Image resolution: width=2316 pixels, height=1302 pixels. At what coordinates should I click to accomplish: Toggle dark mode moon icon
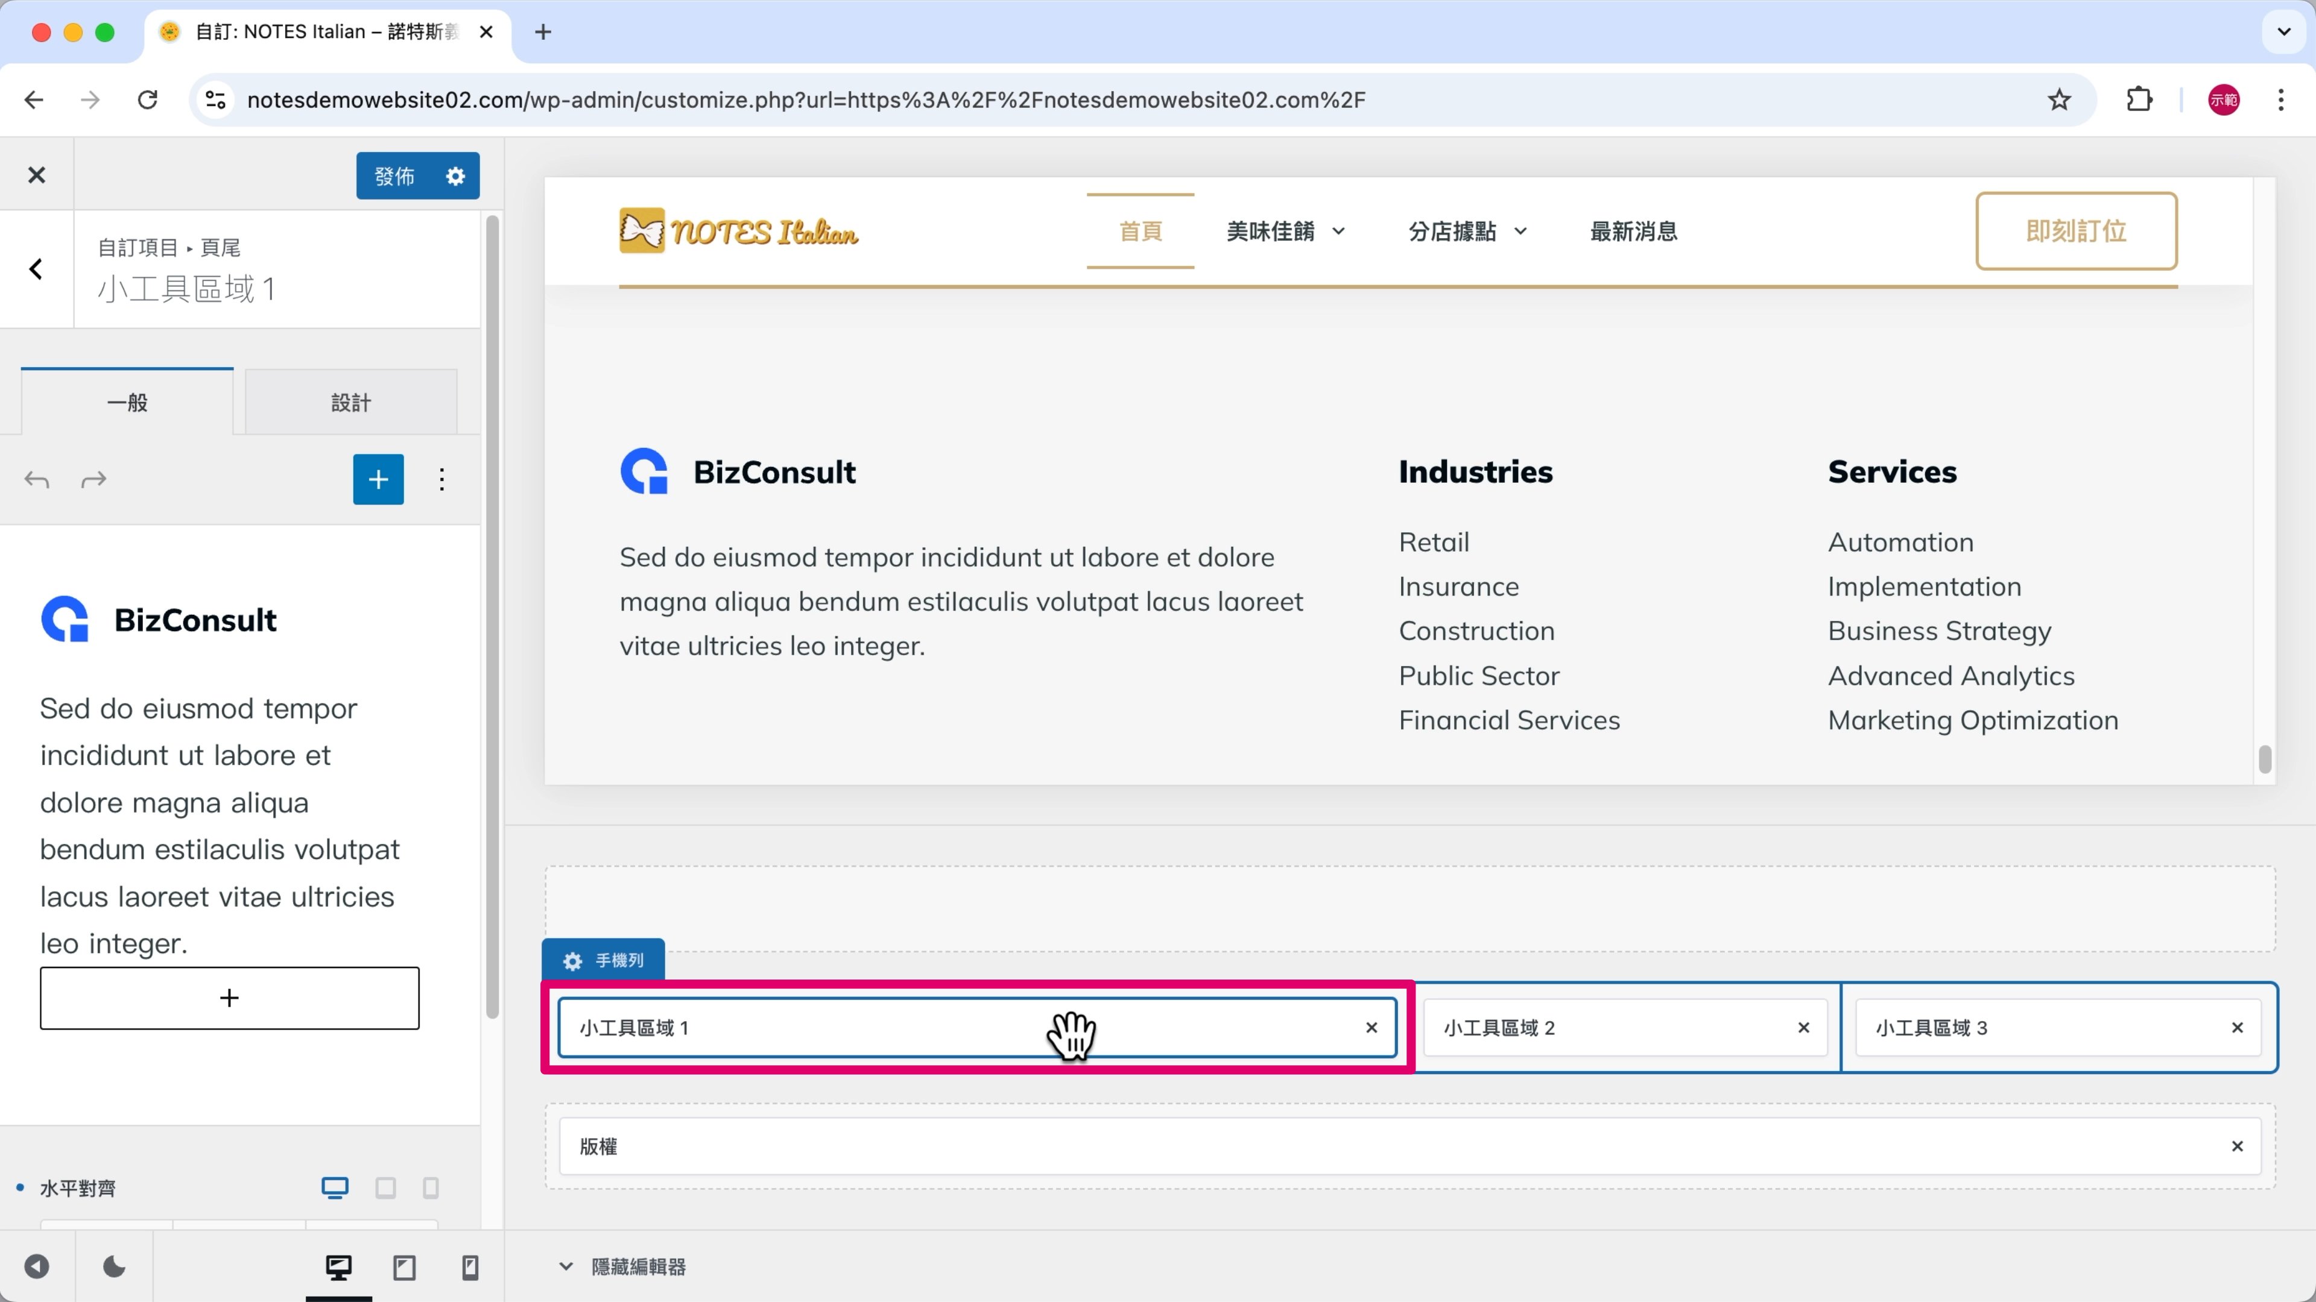pyautogui.click(x=114, y=1267)
